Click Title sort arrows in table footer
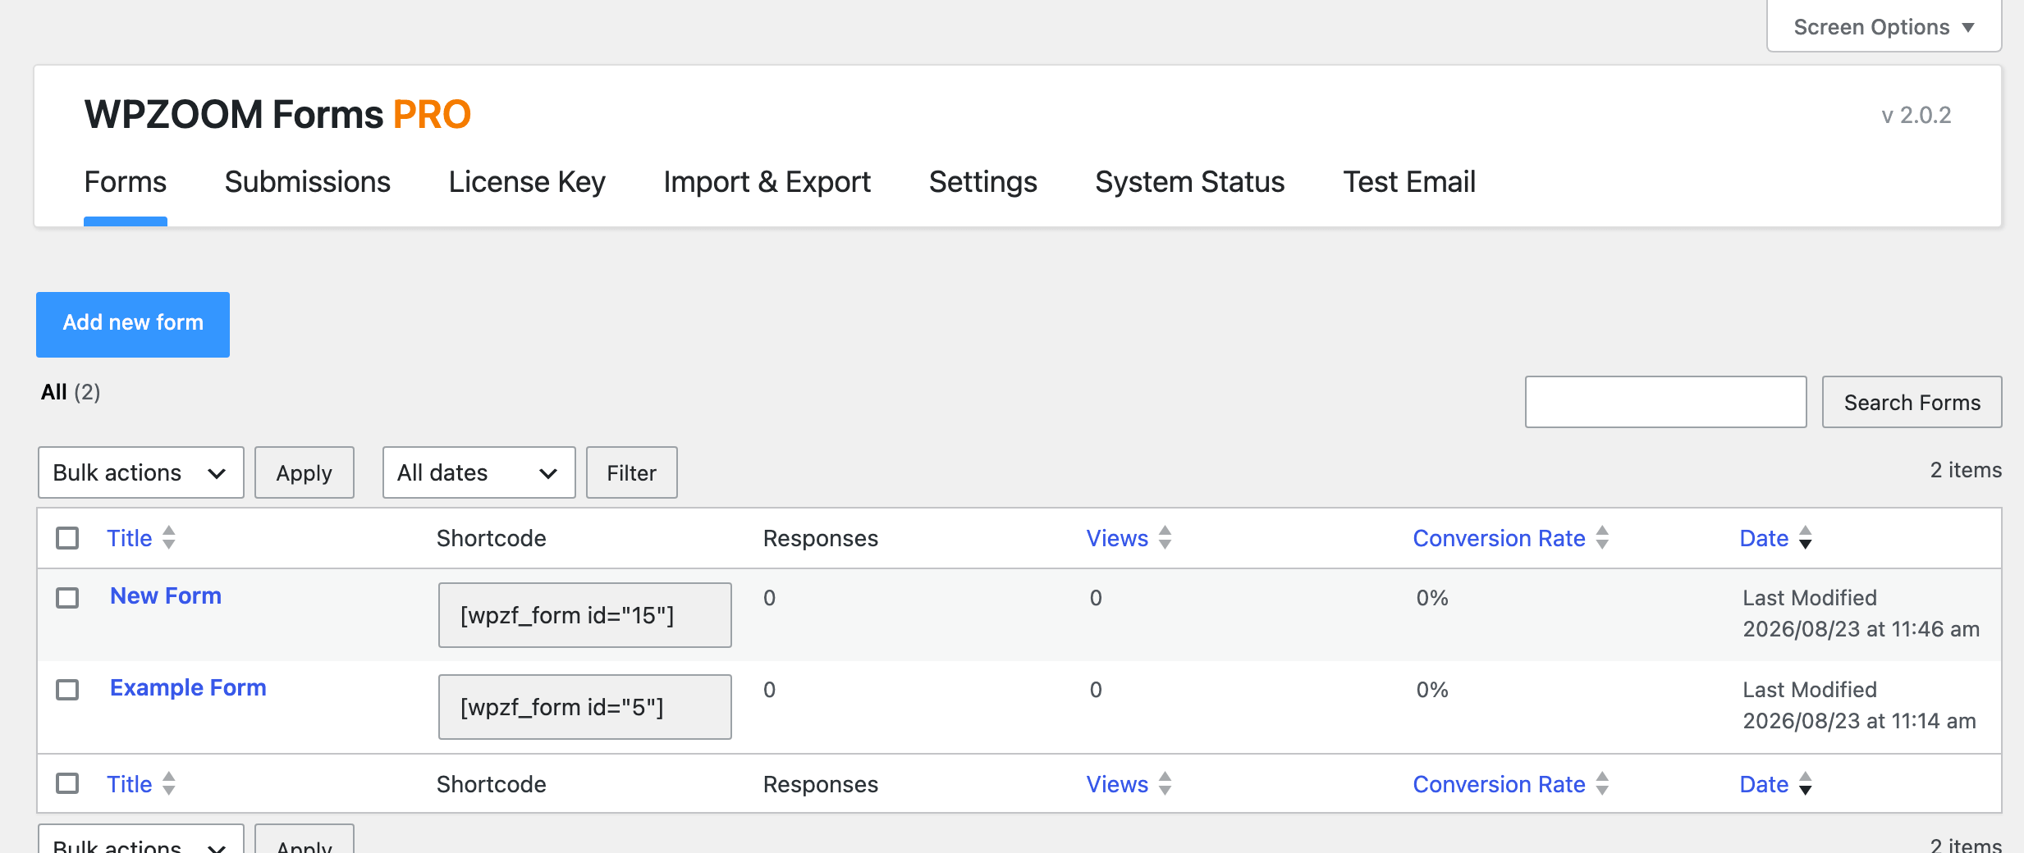This screenshot has width=2024, height=853. (169, 784)
